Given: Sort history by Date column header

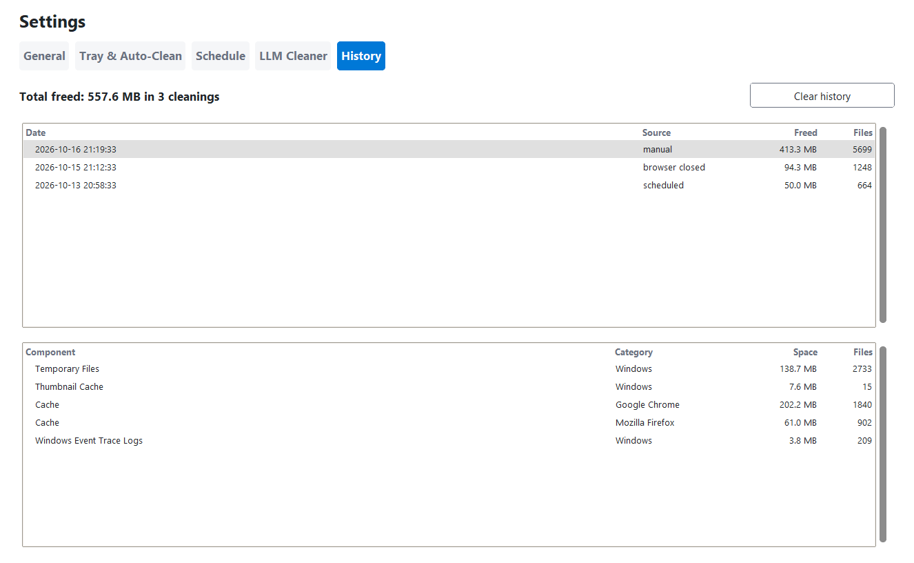Looking at the screenshot, I should (36, 132).
